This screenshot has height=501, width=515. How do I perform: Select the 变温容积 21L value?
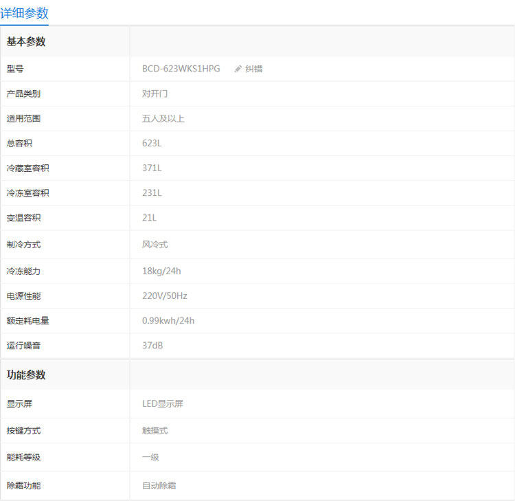(x=149, y=218)
